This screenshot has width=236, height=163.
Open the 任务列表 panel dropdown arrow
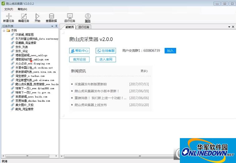pos(52,26)
